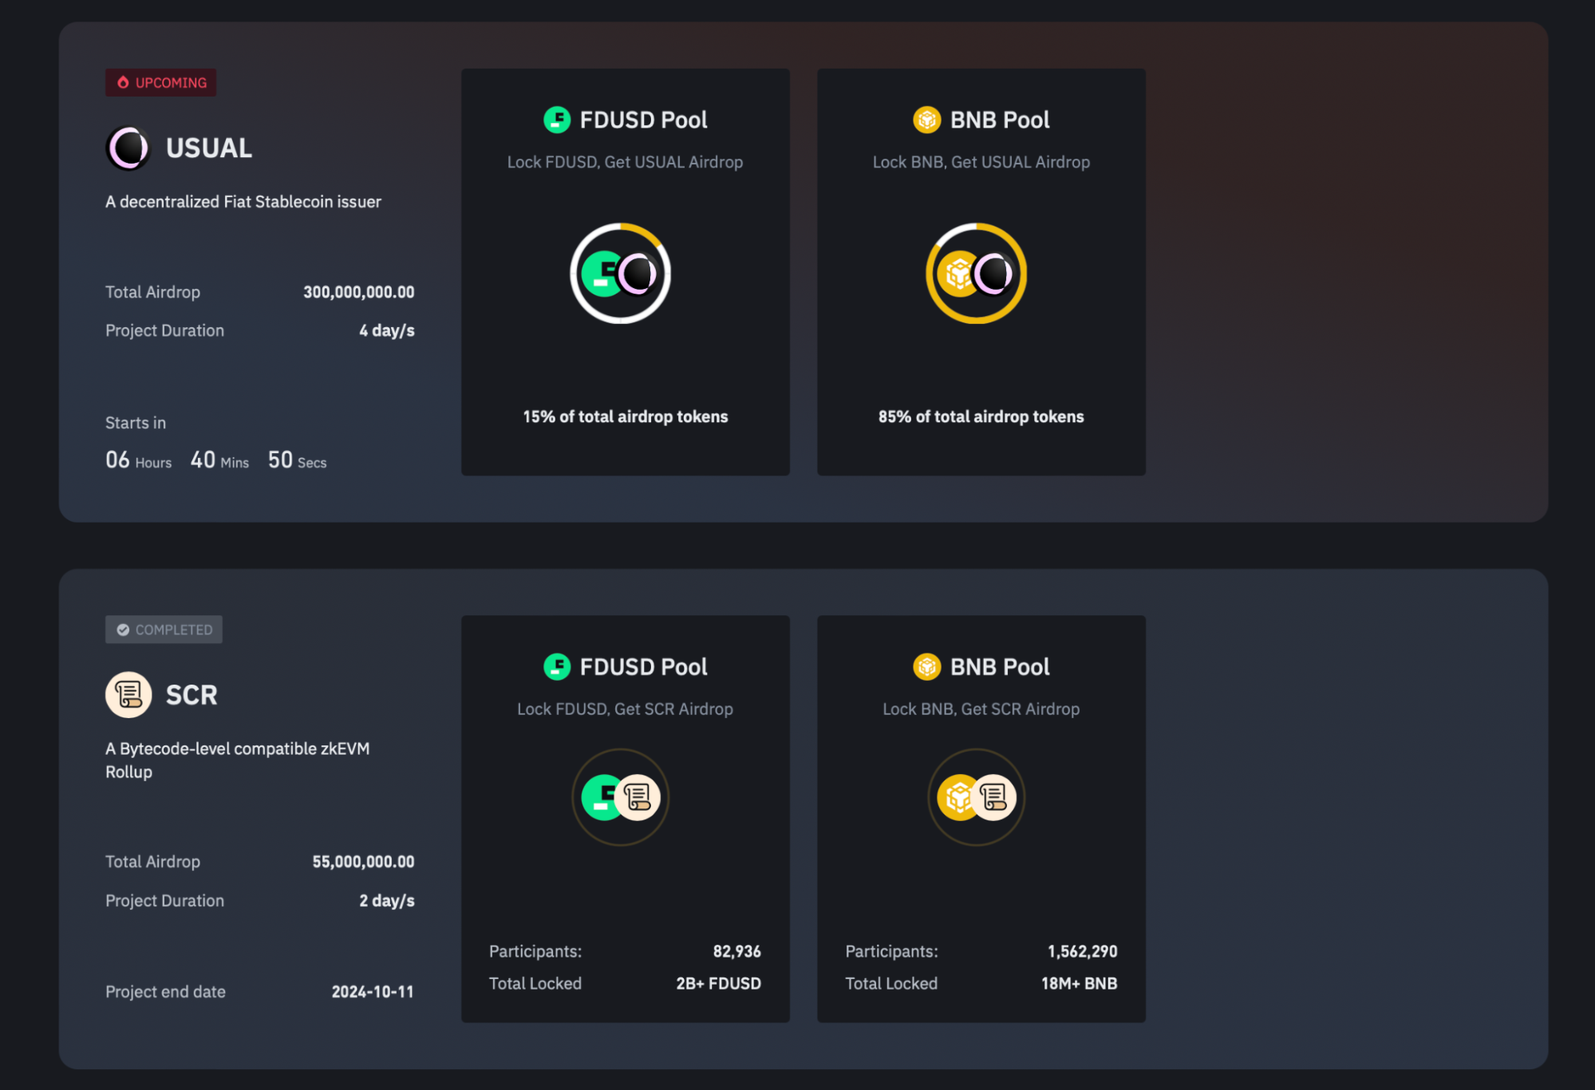Click the 2024-10-11 project end date
Image resolution: width=1595 pixels, height=1090 pixels.
[373, 992]
